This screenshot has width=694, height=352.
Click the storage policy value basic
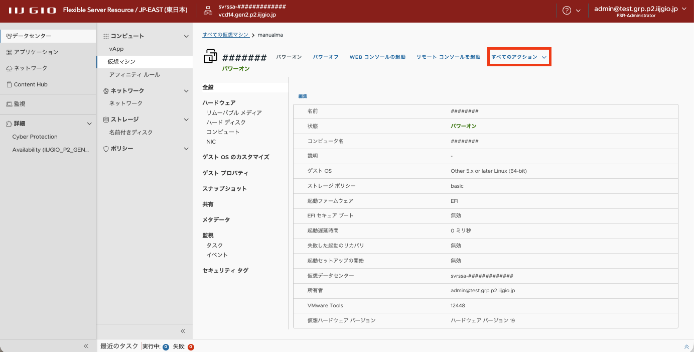457,186
